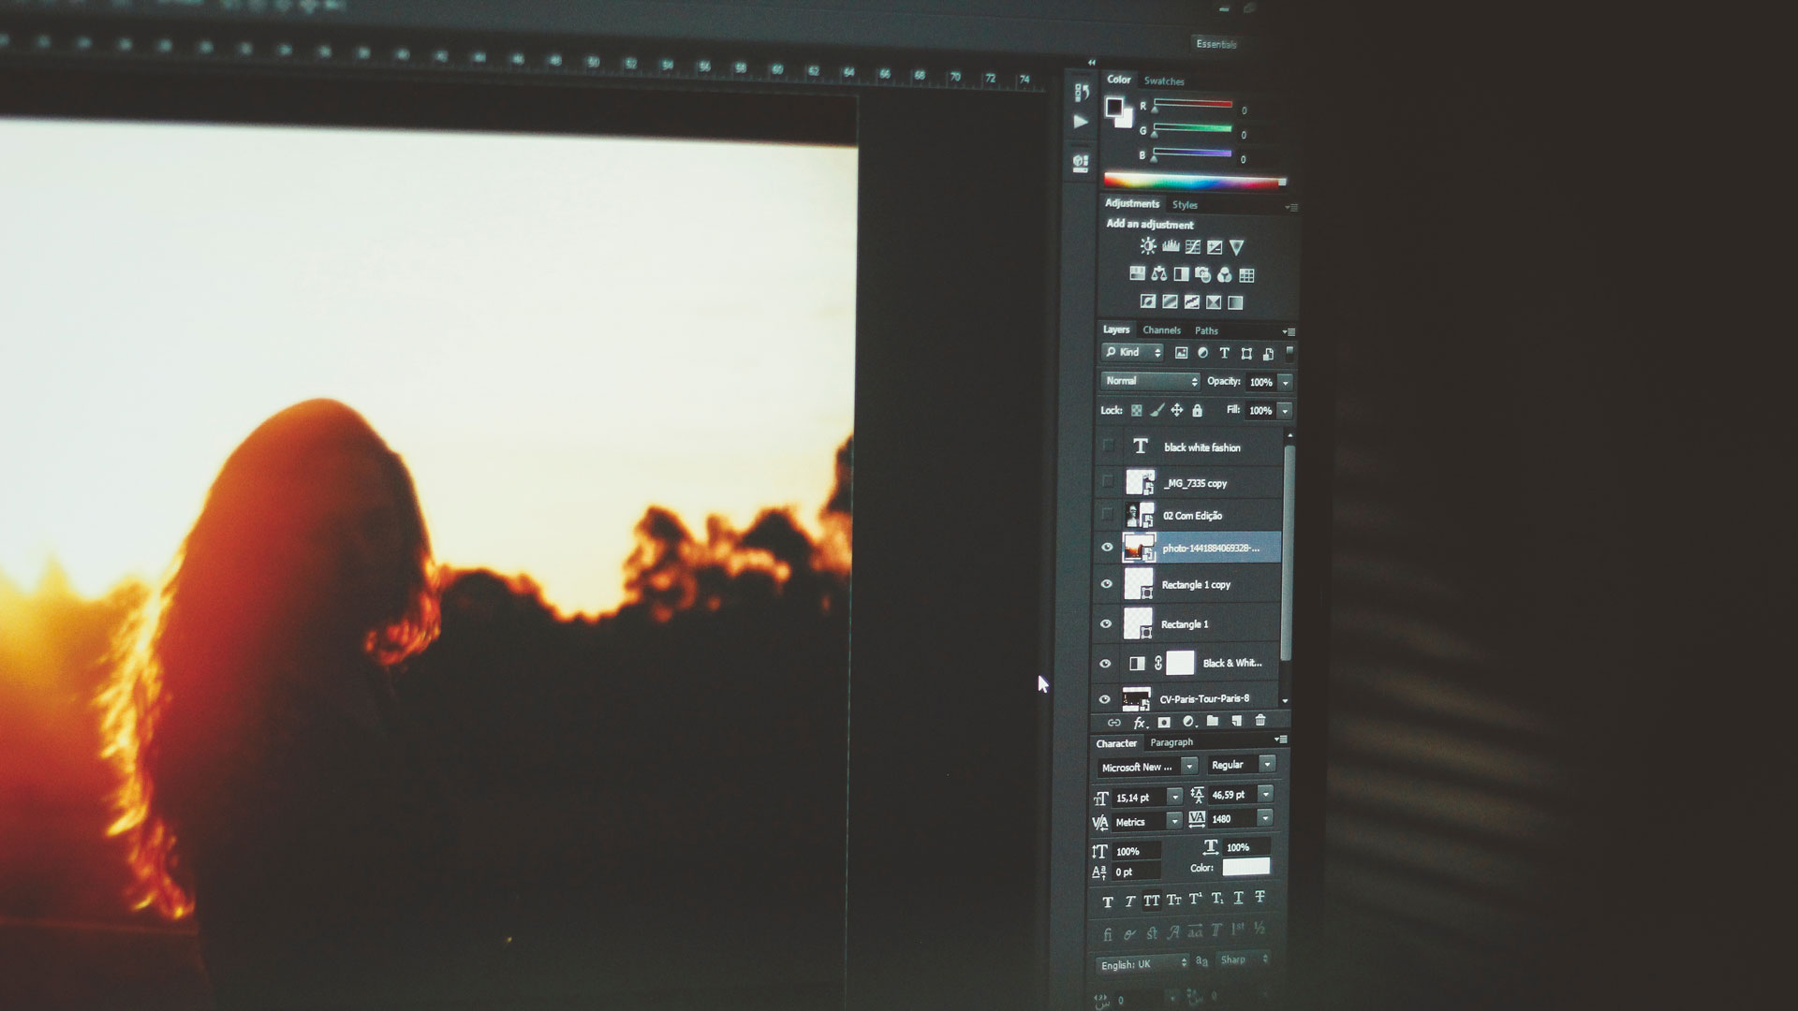Open the Normal blend mode dropdown

pyautogui.click(x=1149, y=381)
